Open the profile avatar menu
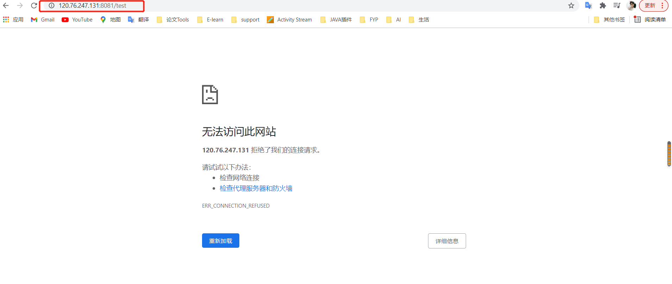 (631, 6)
